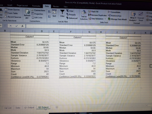Select column C header
The width and height of the screenshot is (152, 114).
[23, 31]
